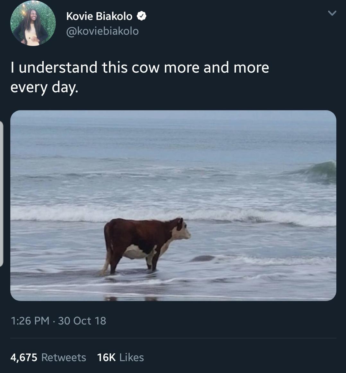Select the "I understand this cow" tweet text
This screenshot has width=346, height=373.
coord(140,67)
